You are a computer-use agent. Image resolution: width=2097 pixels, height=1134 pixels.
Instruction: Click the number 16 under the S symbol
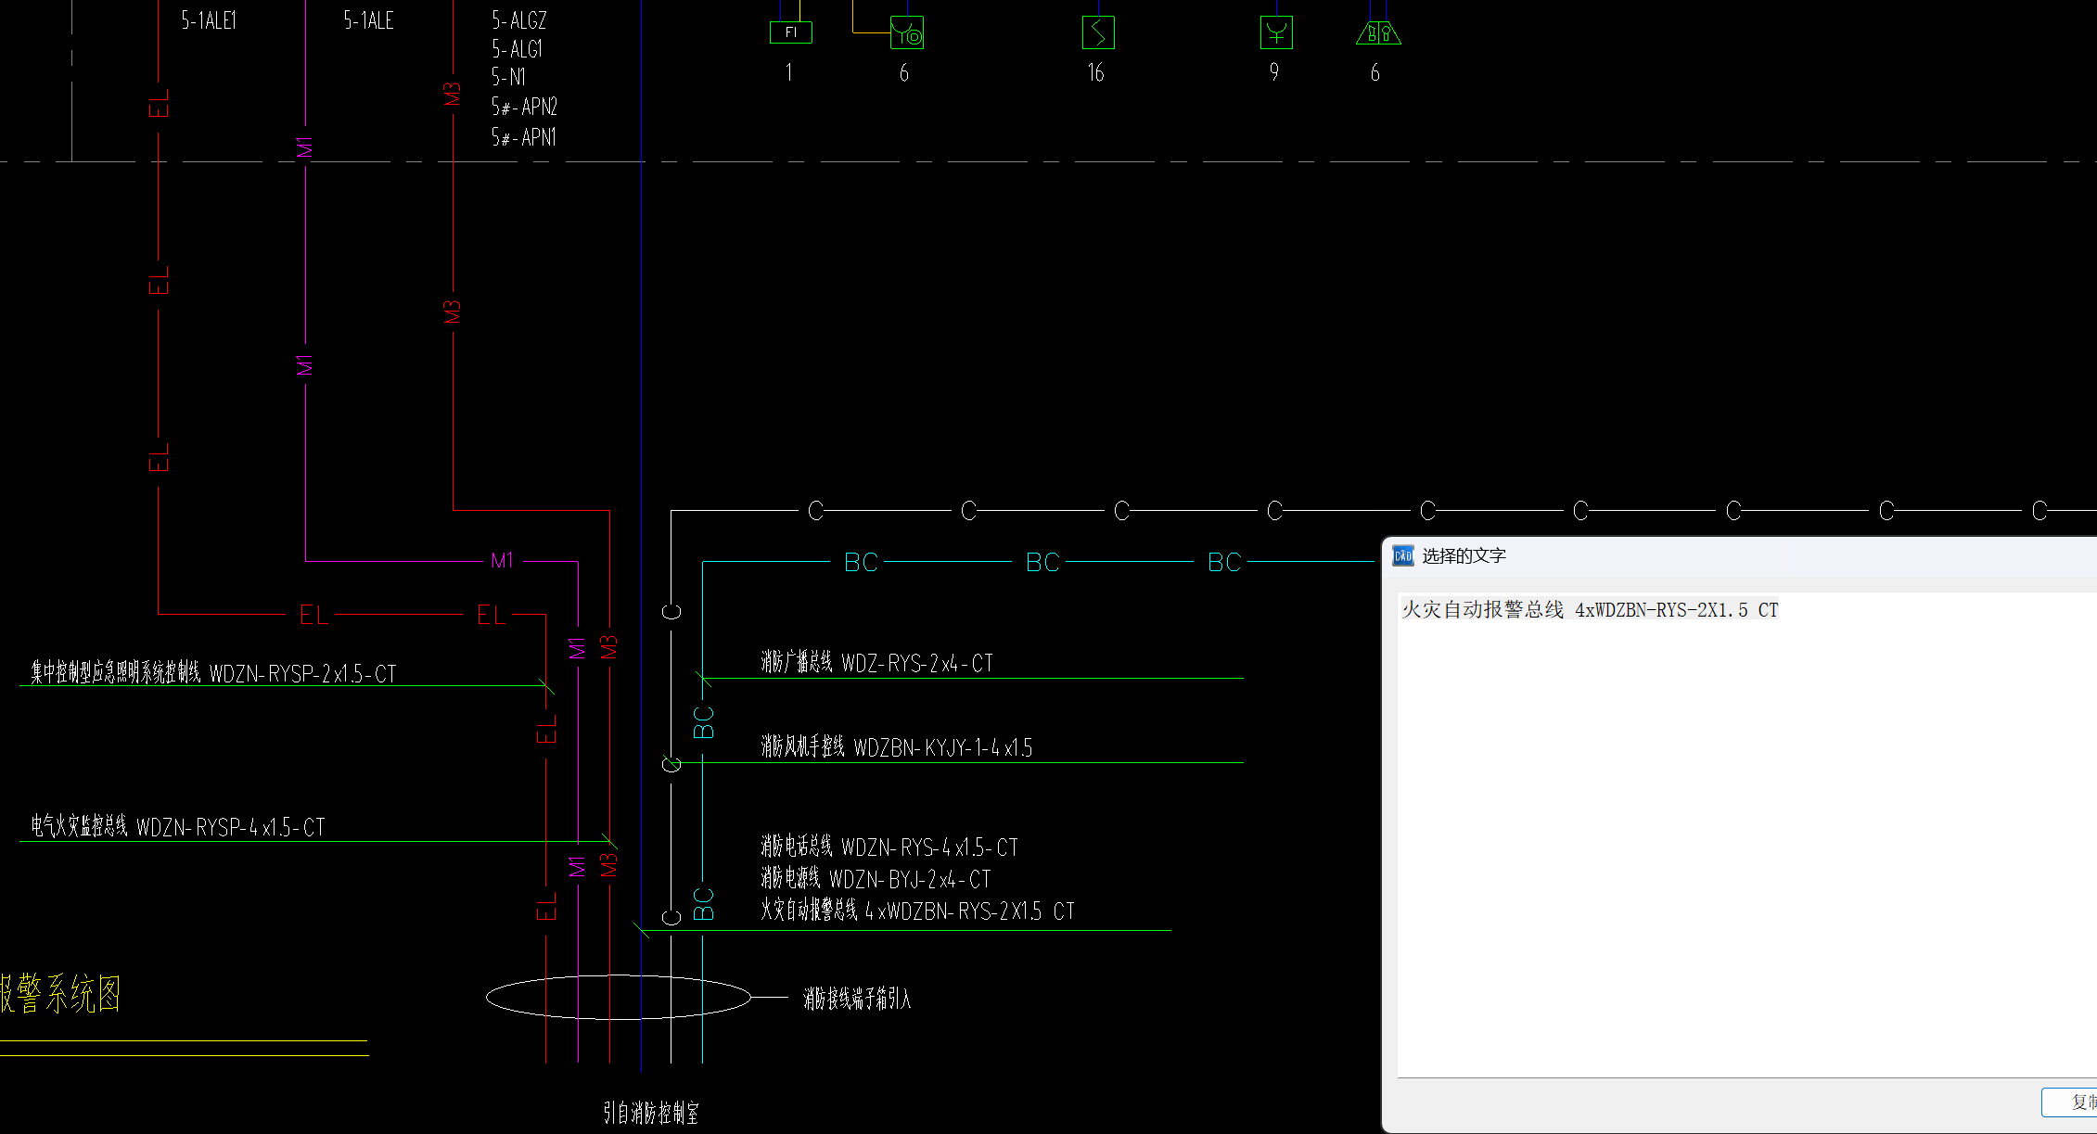(1095, 72)
